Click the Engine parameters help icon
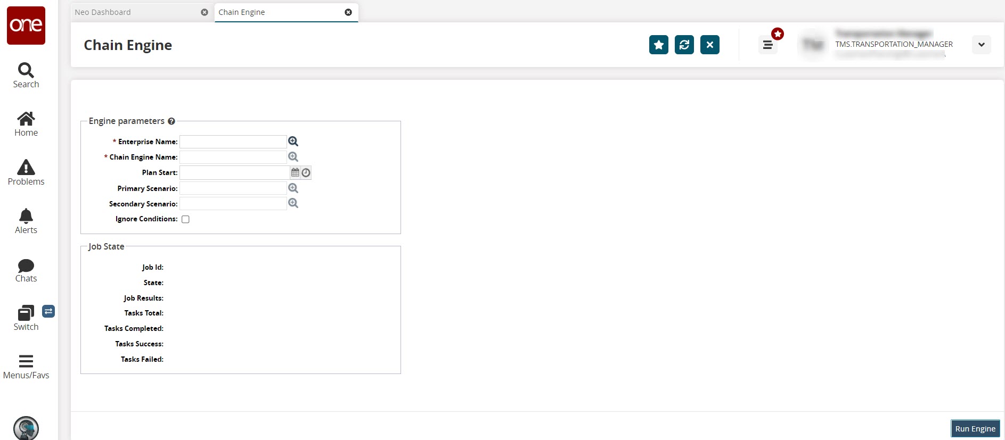 pos(171,121)
